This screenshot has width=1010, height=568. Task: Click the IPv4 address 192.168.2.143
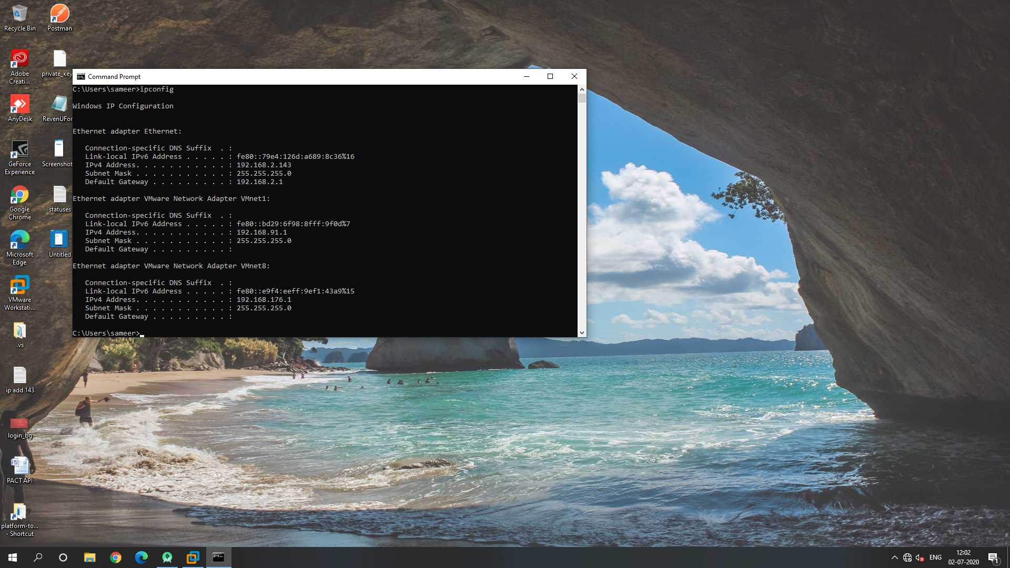[264, 165]
